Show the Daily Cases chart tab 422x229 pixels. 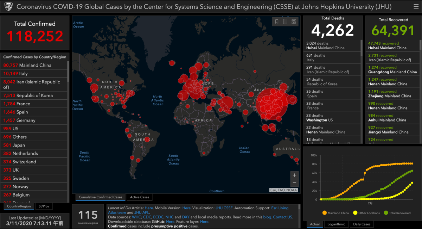pyautogui.click(x=362, y=224)
